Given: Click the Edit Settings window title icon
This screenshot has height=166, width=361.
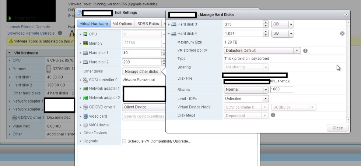Looking at the screenshot, I should [80, 13].
